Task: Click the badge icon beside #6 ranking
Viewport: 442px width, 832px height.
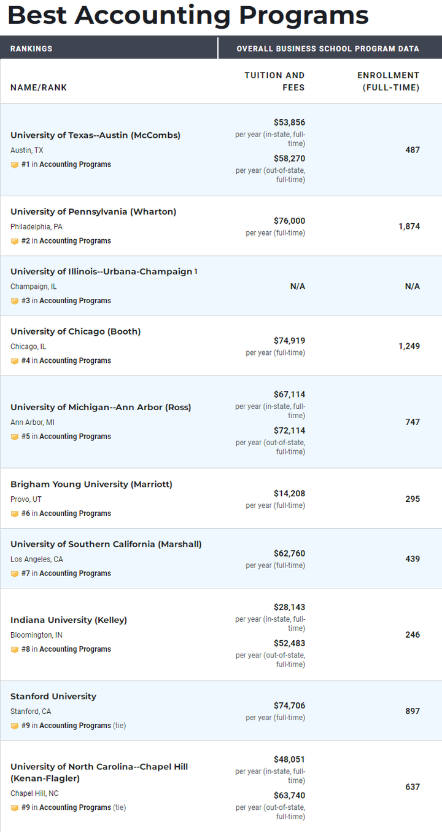Action: pos(15,513)
